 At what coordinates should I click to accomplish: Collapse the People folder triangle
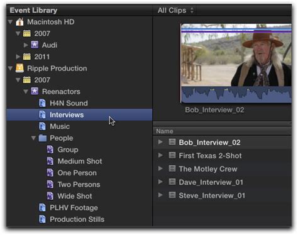coord(33,138)
